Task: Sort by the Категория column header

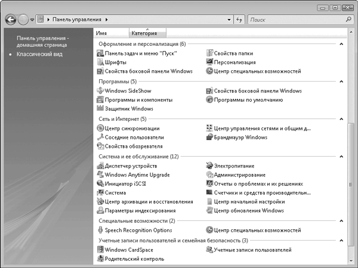Action: pos(147,34)
